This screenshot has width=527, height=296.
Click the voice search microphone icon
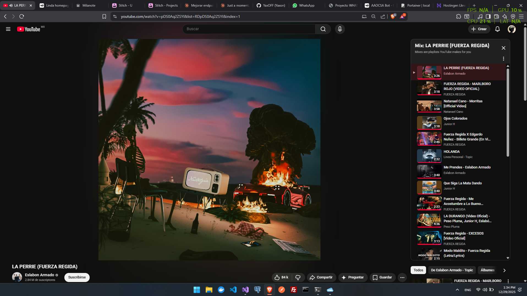pyautogui.click(x=340, y=29)
